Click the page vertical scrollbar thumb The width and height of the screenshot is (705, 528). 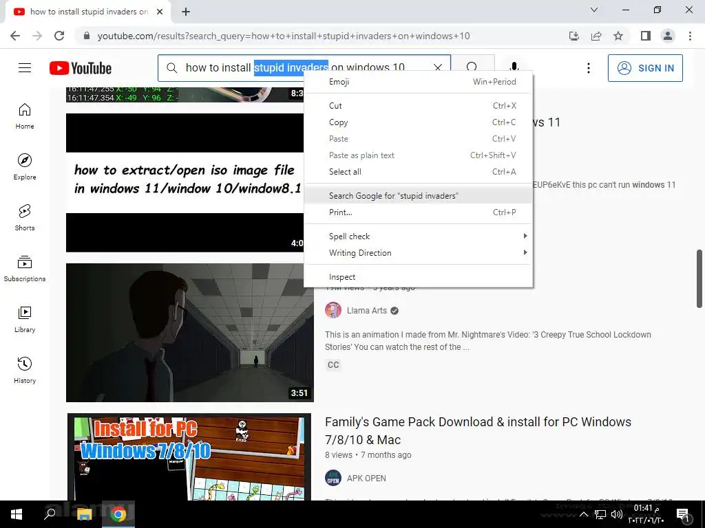[x=699, y=278]
